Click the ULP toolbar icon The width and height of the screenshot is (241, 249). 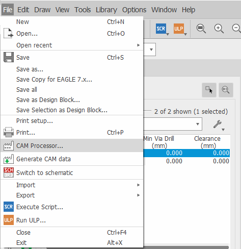tap(179, 29)
